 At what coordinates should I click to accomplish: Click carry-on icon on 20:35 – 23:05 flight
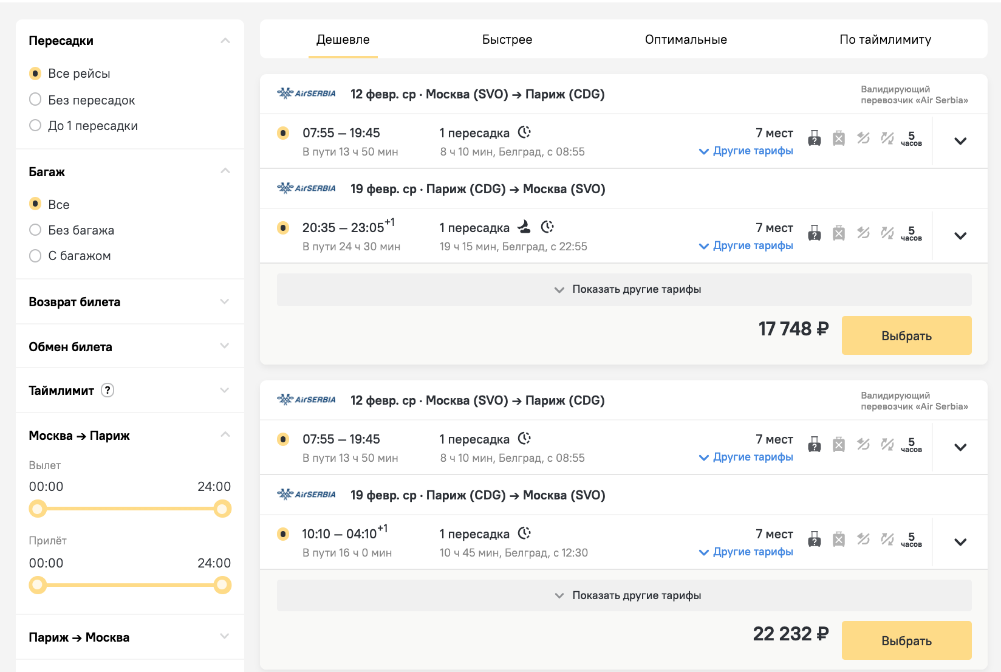coord(815,233)
